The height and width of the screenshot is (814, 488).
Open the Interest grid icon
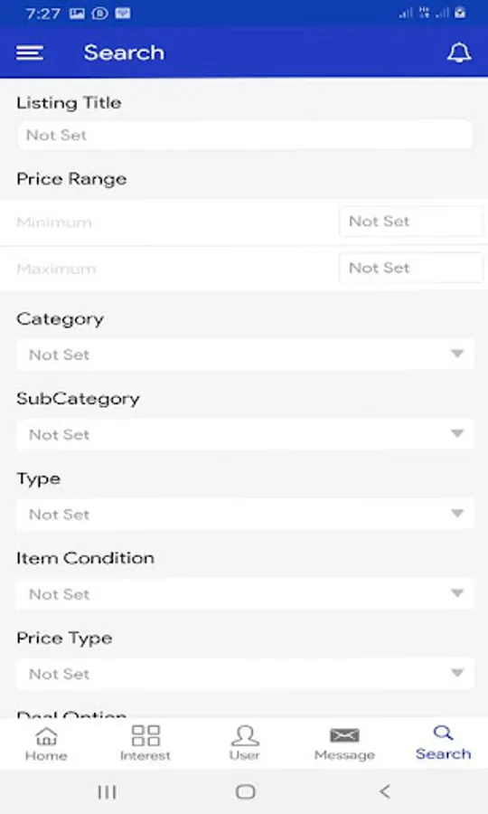point(145,735)
